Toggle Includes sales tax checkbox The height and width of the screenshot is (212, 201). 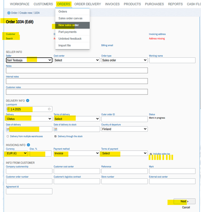[151, 154]
